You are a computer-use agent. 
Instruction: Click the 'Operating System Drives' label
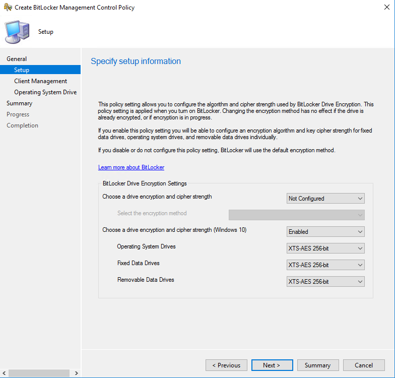click(146, 246)
